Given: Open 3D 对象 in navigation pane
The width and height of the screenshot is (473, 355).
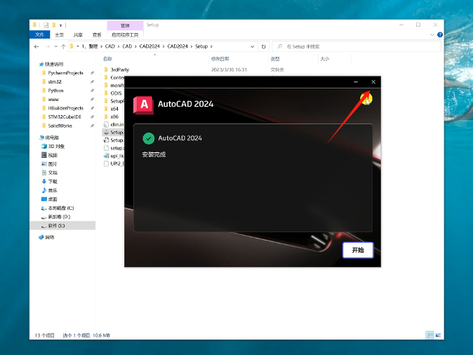Looking at the screenshot, I should (x=56, y=147).
